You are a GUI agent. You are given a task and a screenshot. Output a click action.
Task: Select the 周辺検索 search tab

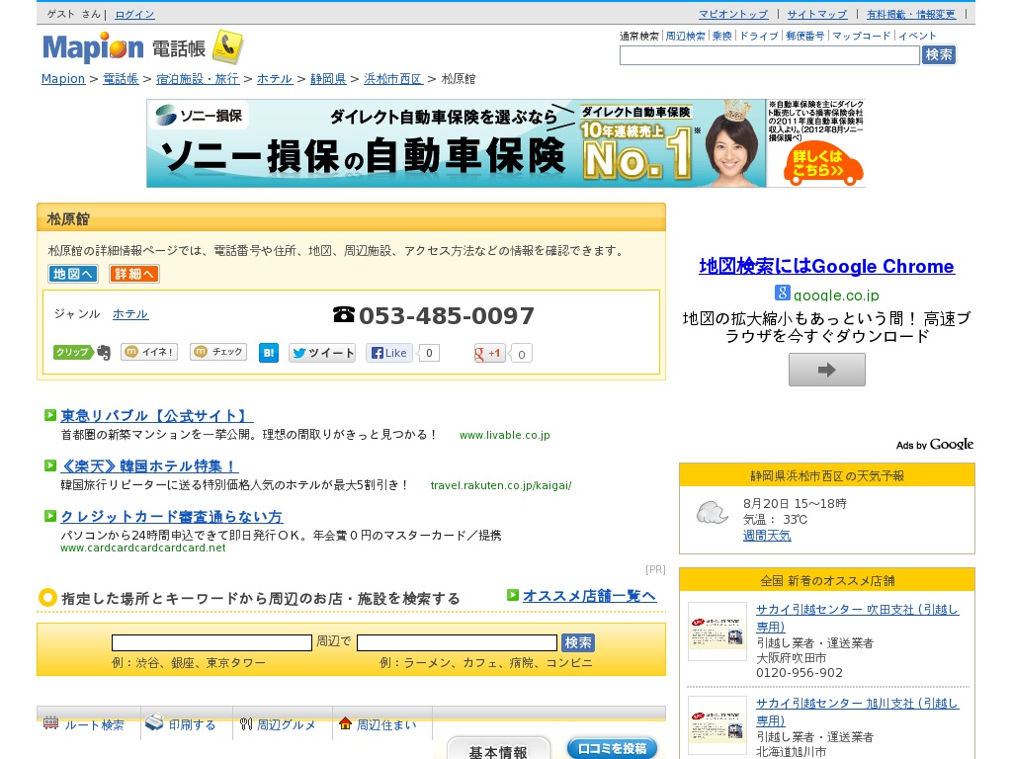pos(686,37)
